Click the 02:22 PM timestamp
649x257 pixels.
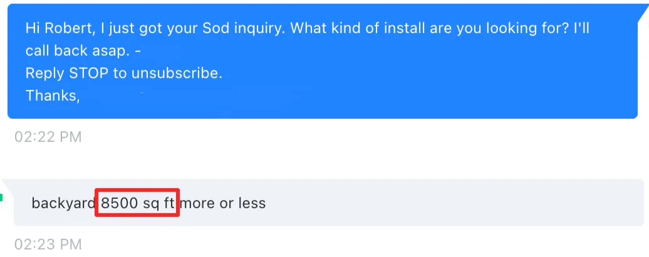(x=48, y=137)
